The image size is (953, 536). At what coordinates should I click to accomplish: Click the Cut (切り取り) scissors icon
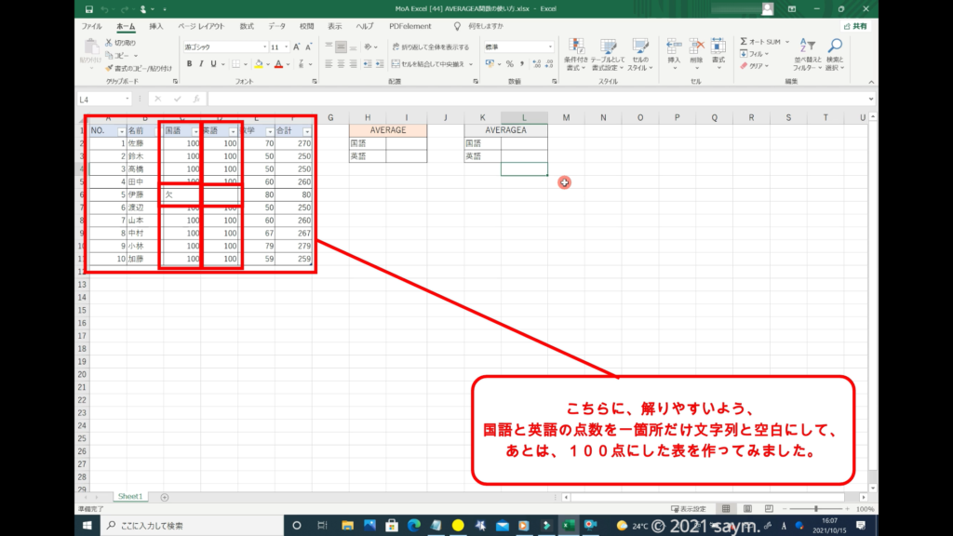[110, 43]
